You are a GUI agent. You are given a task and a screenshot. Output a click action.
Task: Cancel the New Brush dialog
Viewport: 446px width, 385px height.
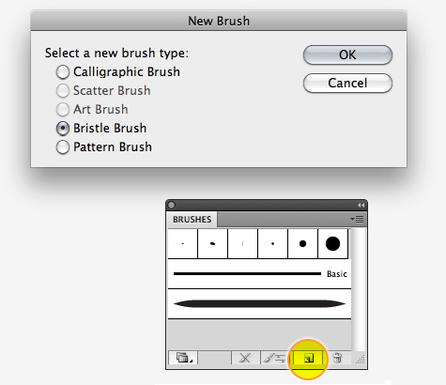click(x=347, y=83)
